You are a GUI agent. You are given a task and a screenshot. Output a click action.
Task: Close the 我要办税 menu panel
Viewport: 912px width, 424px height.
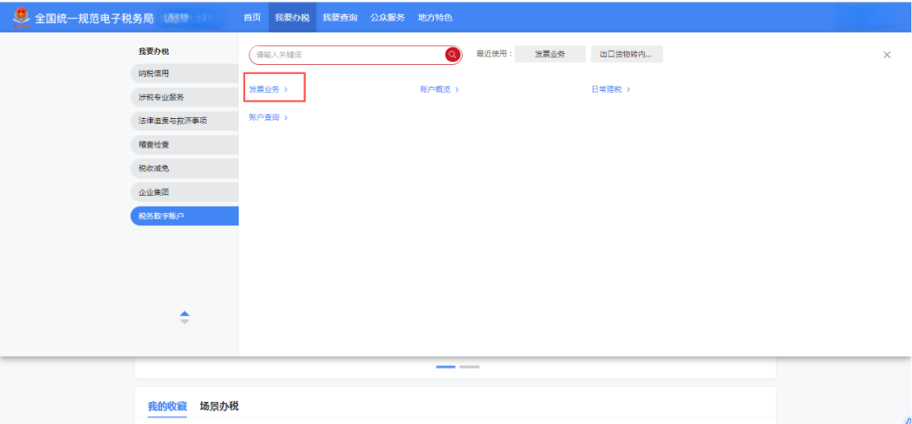[887, 55]
